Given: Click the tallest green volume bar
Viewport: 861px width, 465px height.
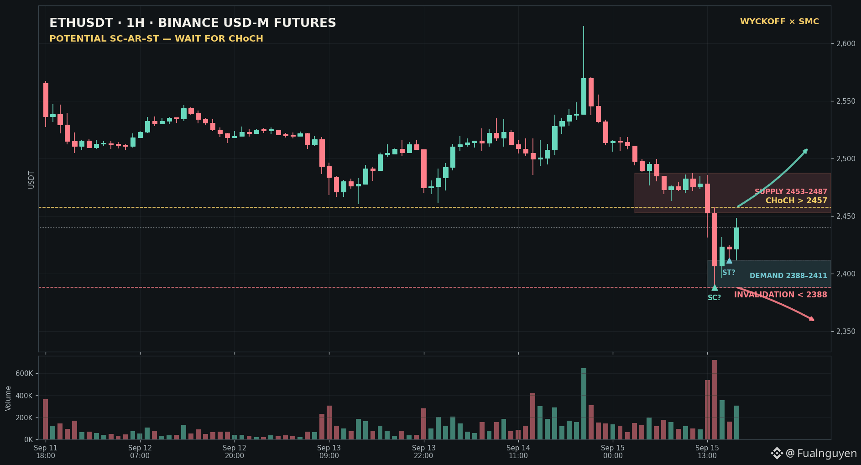Looking at the screenshot, I should 584,404.
